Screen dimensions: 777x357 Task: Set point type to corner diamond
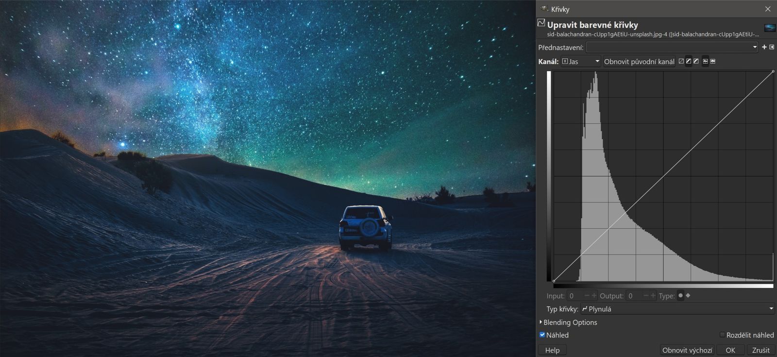688,295
